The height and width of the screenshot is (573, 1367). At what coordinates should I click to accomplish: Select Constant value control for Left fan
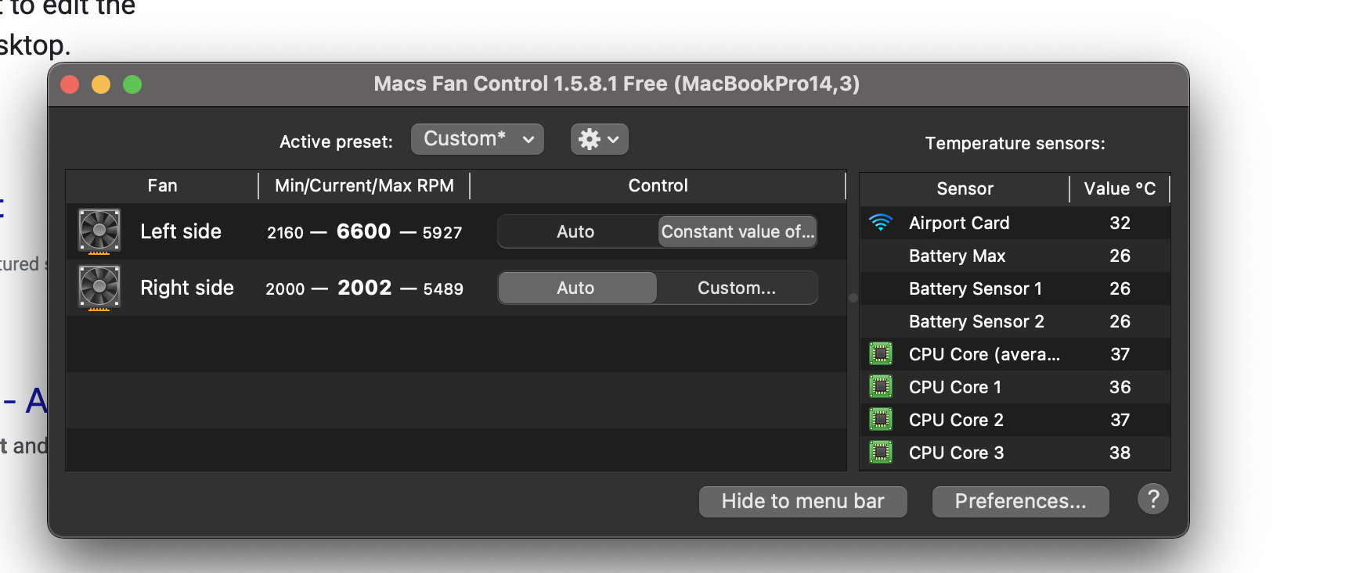(738, 231)
